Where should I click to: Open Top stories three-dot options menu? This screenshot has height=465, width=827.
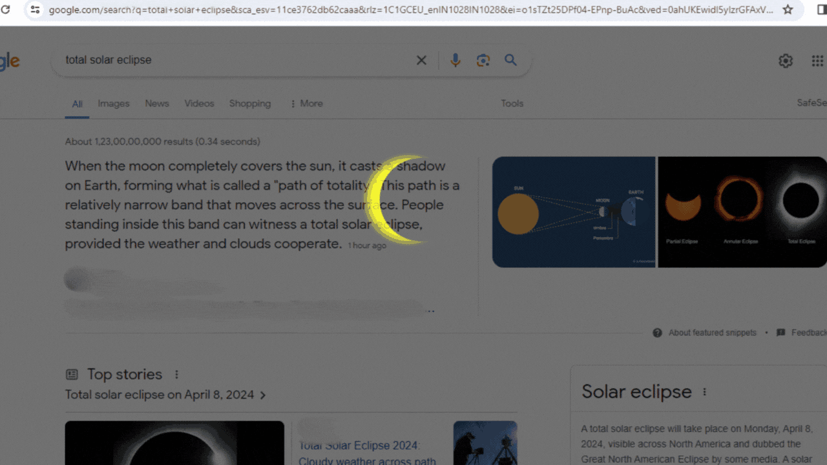(x=176, y=375)
